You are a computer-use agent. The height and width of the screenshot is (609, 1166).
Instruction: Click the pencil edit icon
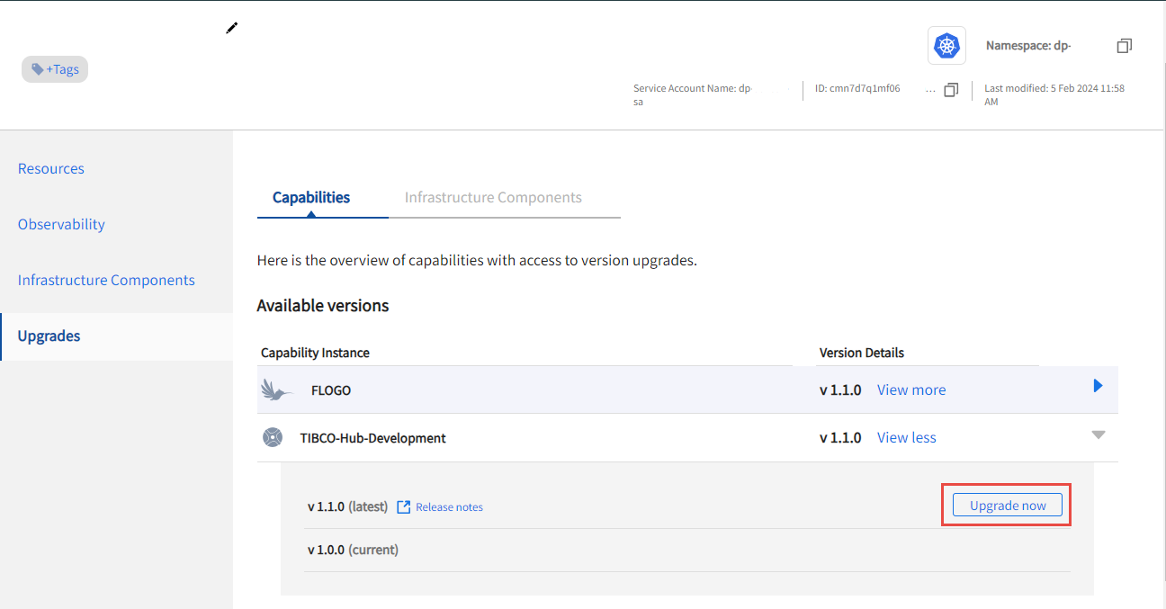(232, 28)
